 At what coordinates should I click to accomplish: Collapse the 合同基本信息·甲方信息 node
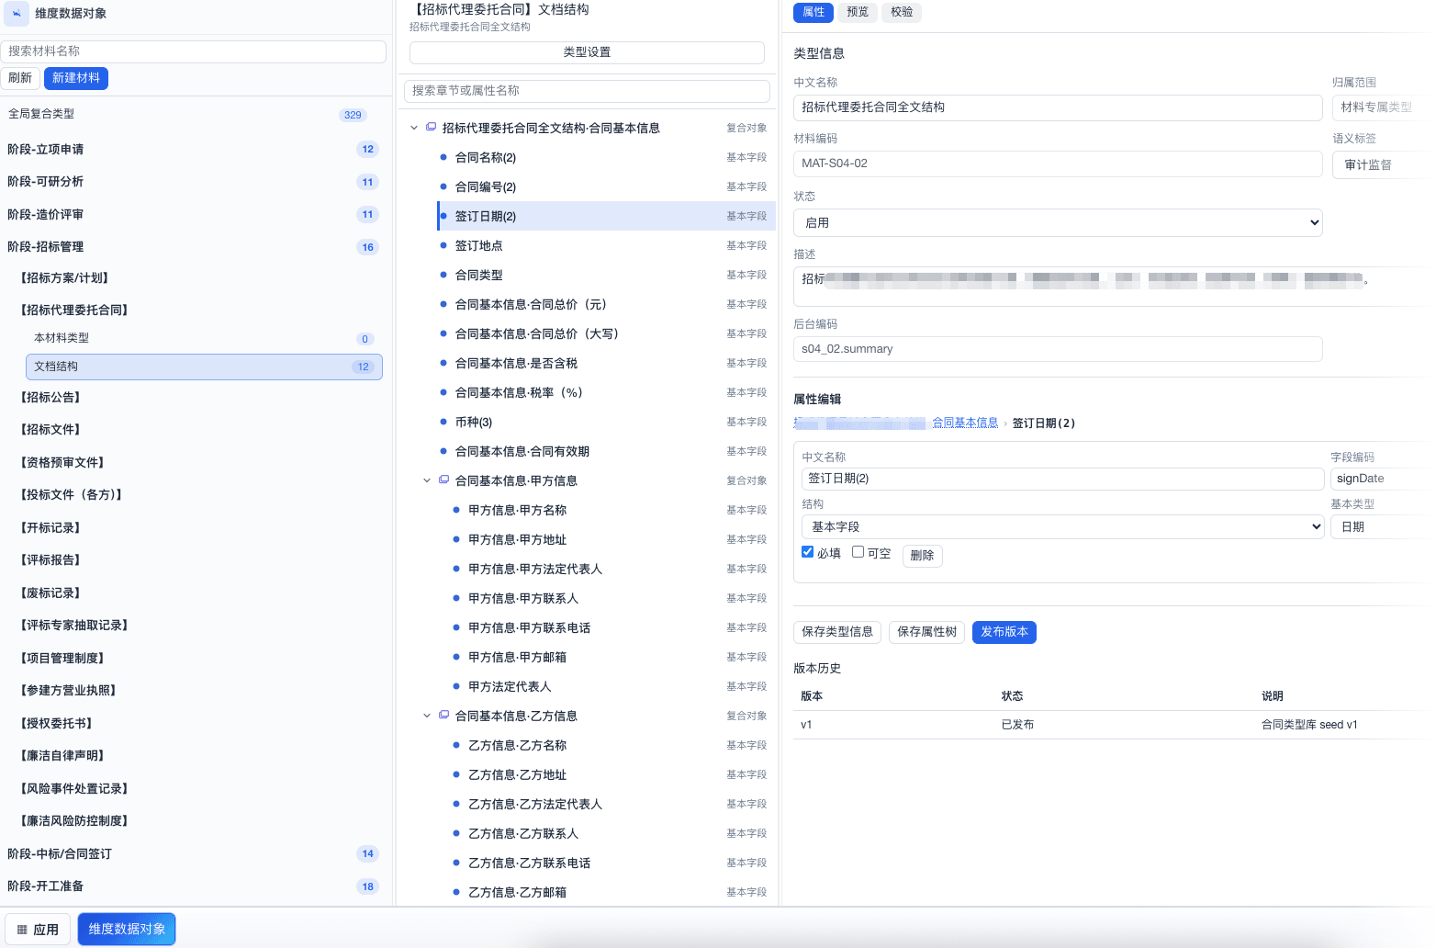tap(427, 480)
